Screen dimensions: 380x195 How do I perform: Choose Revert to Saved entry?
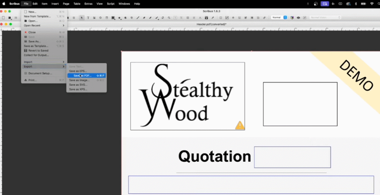(44, 51)
